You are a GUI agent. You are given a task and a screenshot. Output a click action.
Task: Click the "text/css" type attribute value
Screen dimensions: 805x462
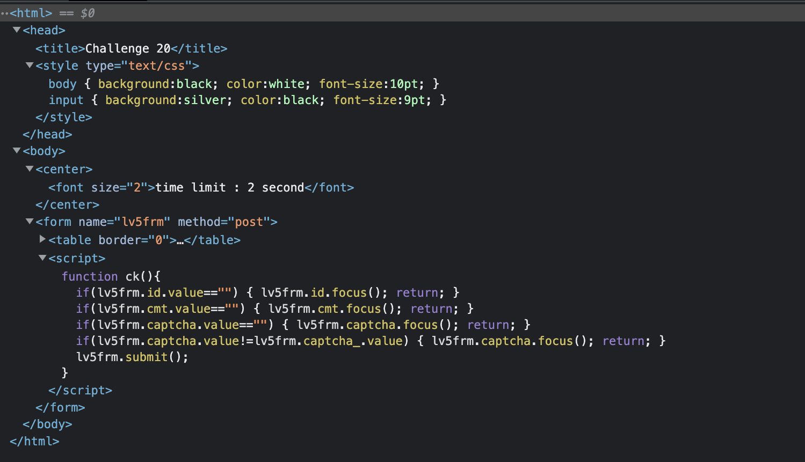(x=156, y=65)
